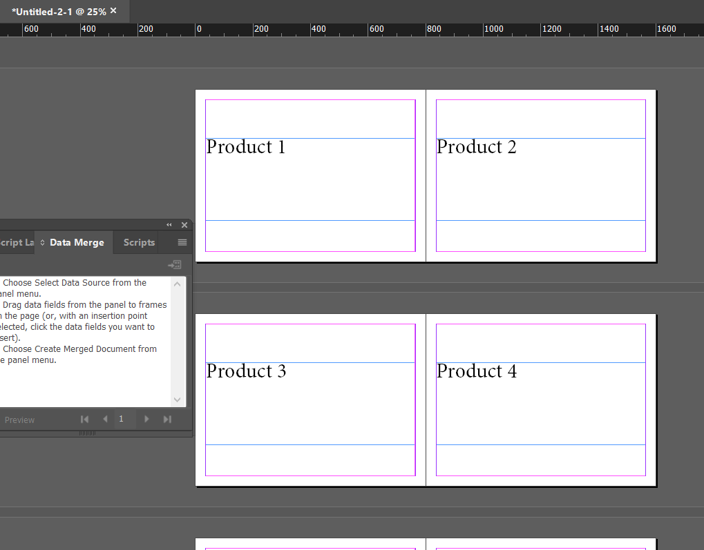The height and width of the screenshot is (550, 704).
Task: Click the Create Merged Document icon
Action: click(174, 264)
